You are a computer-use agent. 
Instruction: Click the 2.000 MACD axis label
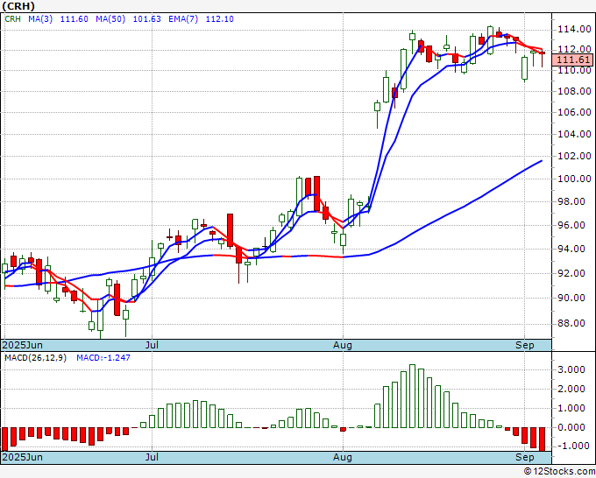click(571, 389)
